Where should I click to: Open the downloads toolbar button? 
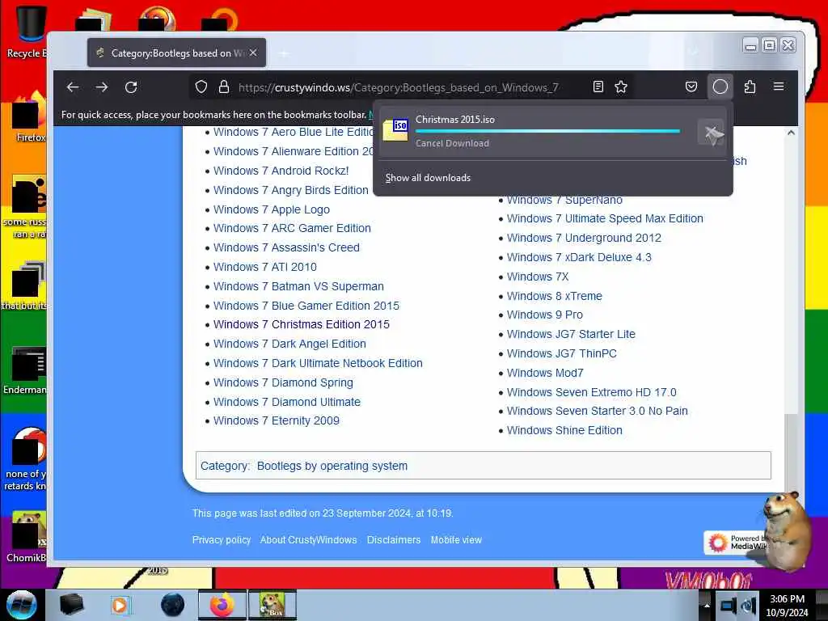point(720,87)
